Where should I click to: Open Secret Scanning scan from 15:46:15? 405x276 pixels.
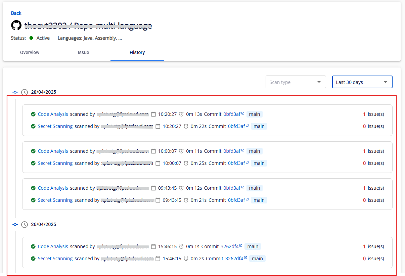pos(55,259)
